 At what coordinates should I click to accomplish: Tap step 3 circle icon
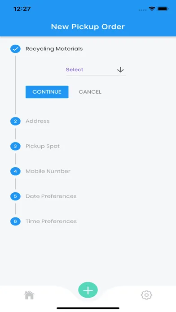click(x=15, y=146)
